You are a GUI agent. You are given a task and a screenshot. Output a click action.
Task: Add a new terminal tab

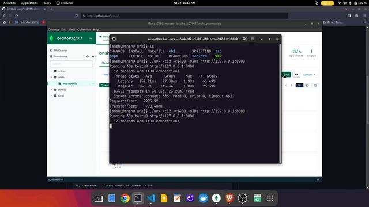(x=114, y=39)
